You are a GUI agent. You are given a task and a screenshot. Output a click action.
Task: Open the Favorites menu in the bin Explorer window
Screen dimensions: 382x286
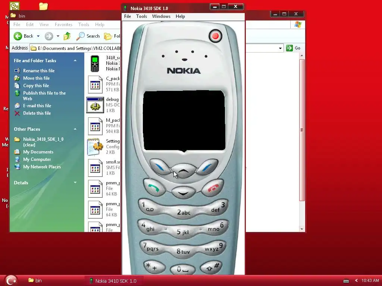(63, 25)
